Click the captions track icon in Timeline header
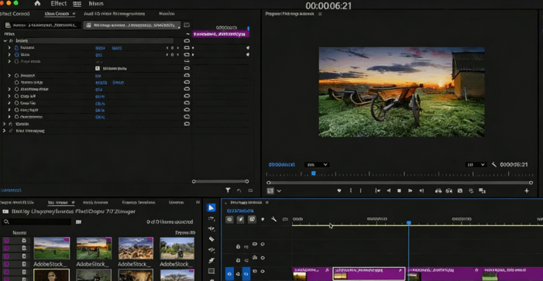 pyautogui.click(x=285, y=219)
